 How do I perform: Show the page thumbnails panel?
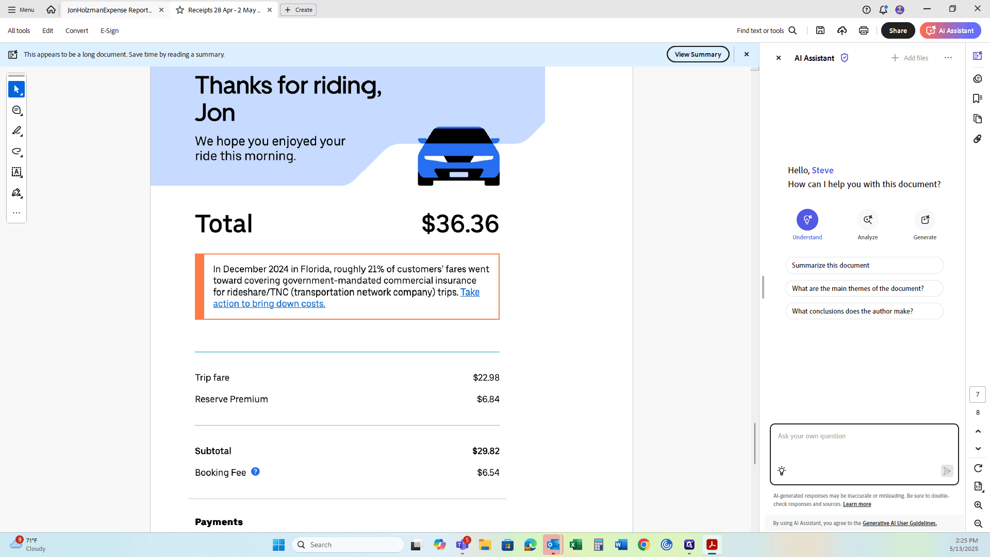point(978,119)
